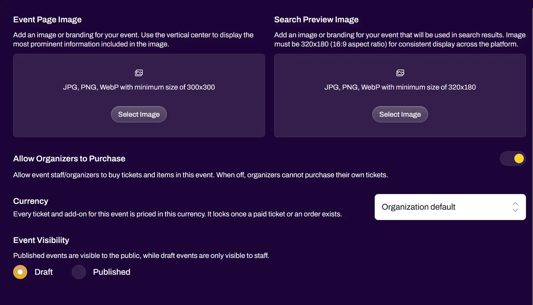Select Image for the Search Preview Image
This screenshot has width=533, height=305.
pyautogui.click(x=400, y=114)
